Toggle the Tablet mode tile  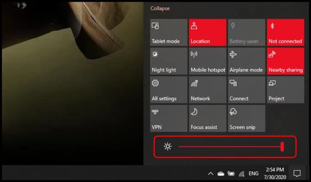(169, 33)
